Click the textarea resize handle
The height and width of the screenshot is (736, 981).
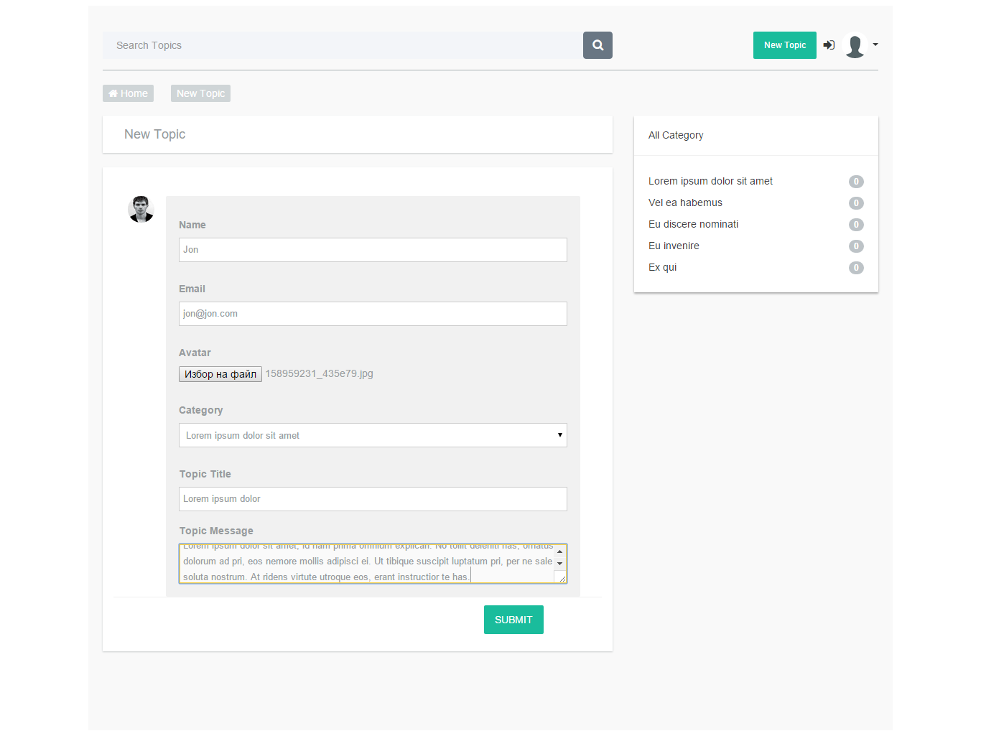pos(562,578)
